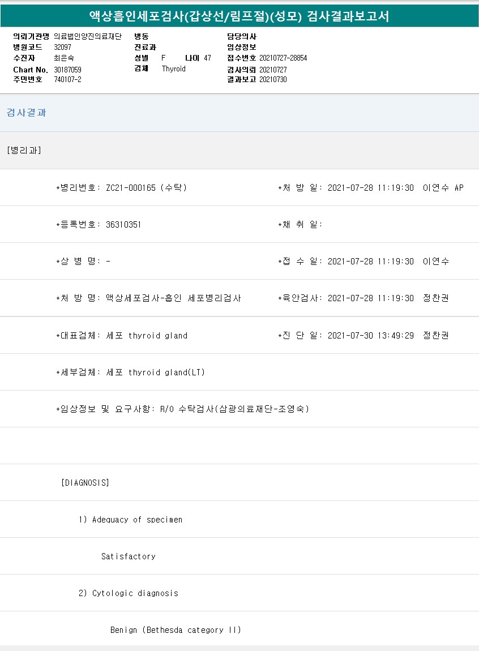
Task: Click the 세부검체 thyroid gland(LT) line
Action: [x=130, y=372]
